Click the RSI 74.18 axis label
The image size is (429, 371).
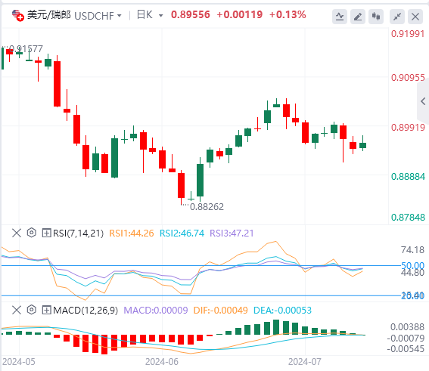[412, 250]
